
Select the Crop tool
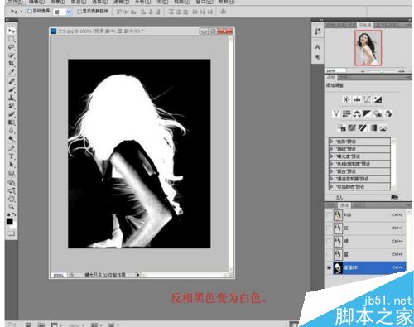pos(12,63)
